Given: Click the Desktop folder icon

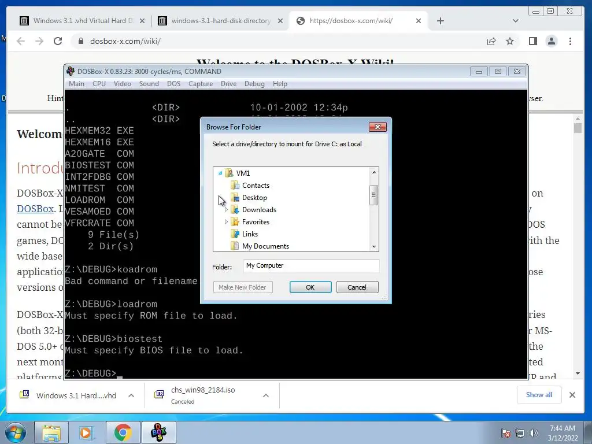Looking at the screenshot, I should coord(235,198).
